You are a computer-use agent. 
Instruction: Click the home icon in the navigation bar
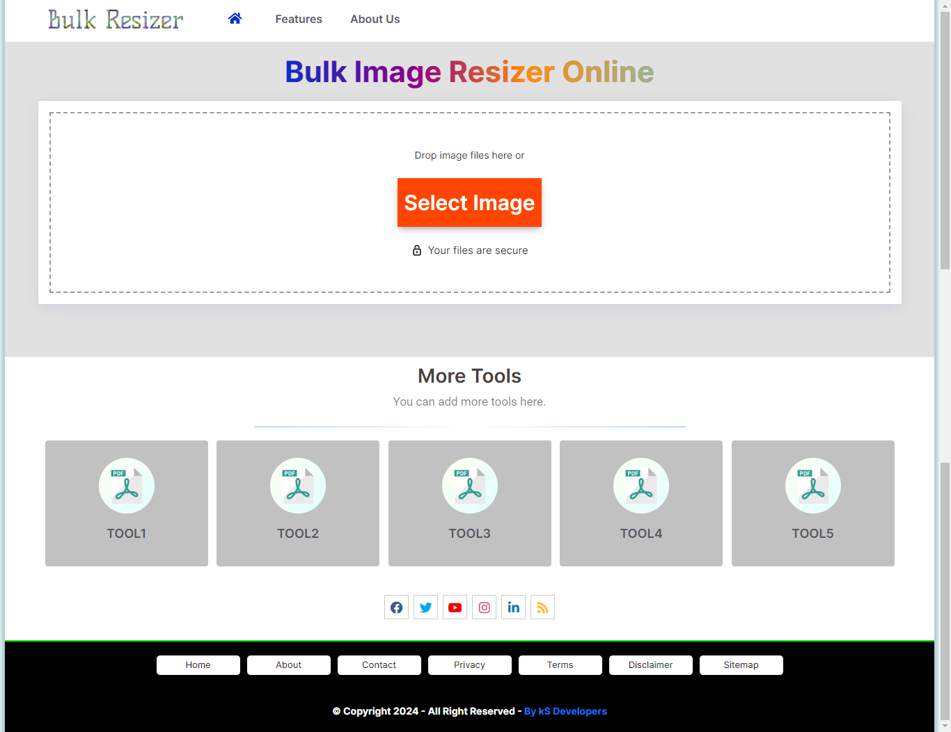pyautogui.click(x=235, y=19)
